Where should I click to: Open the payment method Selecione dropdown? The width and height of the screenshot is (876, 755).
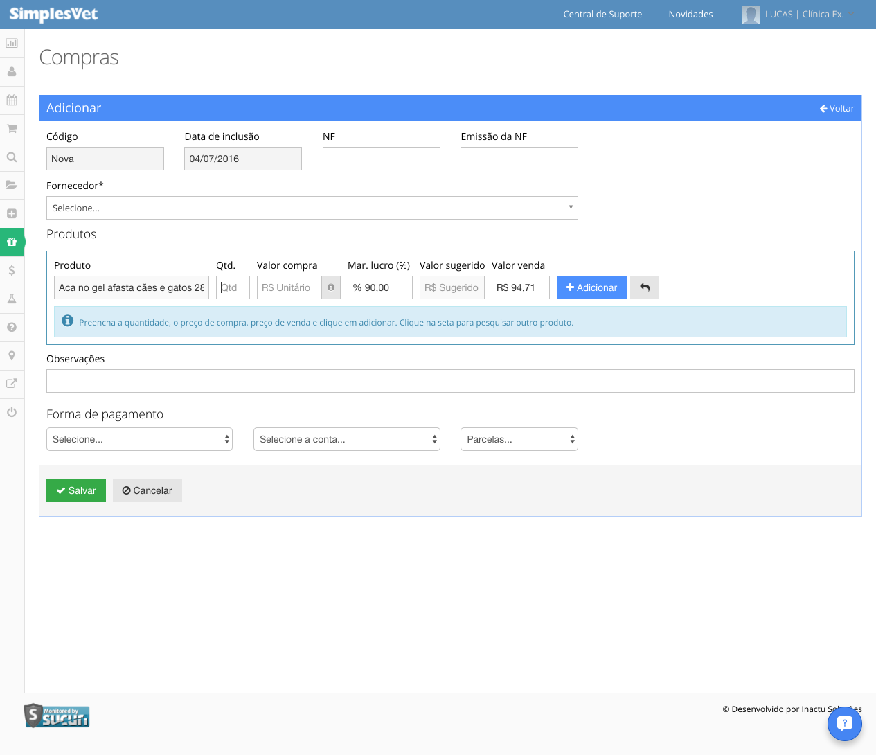pos(139,439)
